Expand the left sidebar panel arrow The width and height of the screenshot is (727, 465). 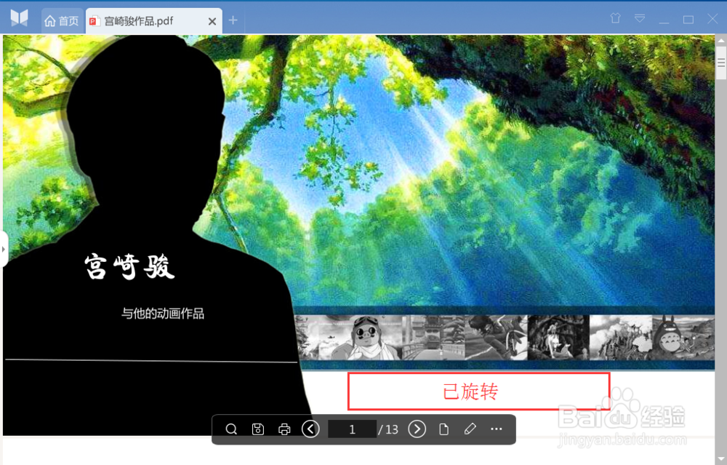(x=4, y=249)
